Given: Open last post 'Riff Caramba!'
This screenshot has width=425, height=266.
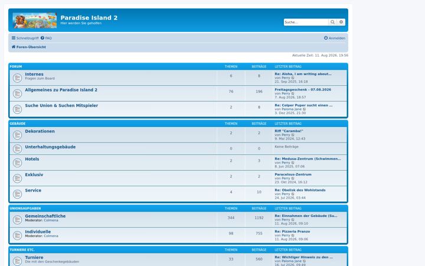Looking at the screenshot, I should click(x=289, y=131).
